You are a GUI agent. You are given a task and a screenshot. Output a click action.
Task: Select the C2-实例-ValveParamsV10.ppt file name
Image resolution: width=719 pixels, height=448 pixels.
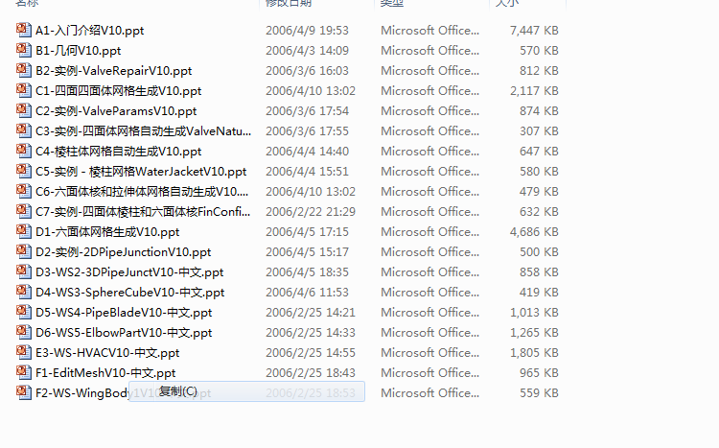click(x=116, y=111)
